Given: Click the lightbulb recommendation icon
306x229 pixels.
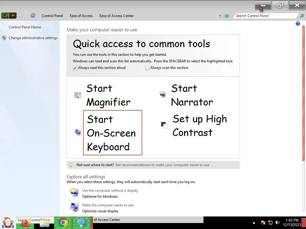Looking at the screenshot, I should tap(71, 165).
